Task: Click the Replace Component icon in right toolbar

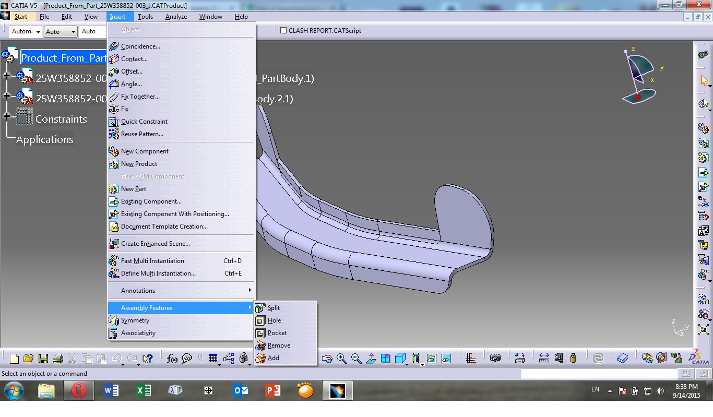Action: tap(703, 201)
